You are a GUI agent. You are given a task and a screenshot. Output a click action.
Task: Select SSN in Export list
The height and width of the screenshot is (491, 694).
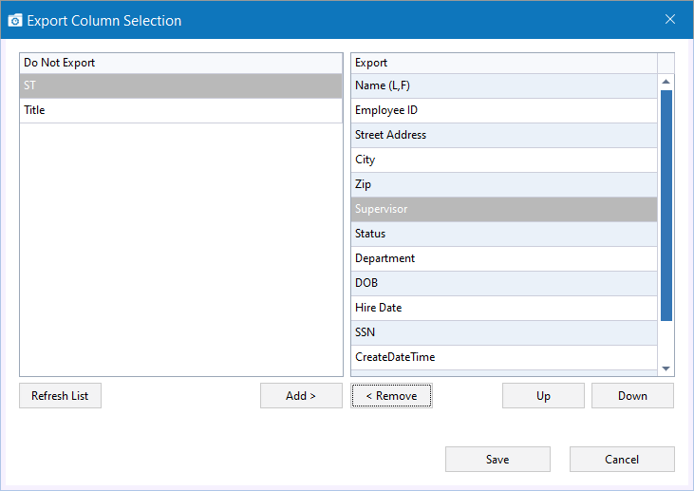pyautogui.click(x=504, y=332)
